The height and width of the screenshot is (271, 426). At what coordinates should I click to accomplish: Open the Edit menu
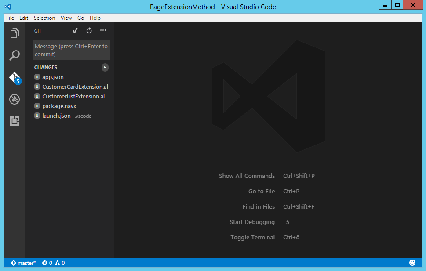point(24,18)
